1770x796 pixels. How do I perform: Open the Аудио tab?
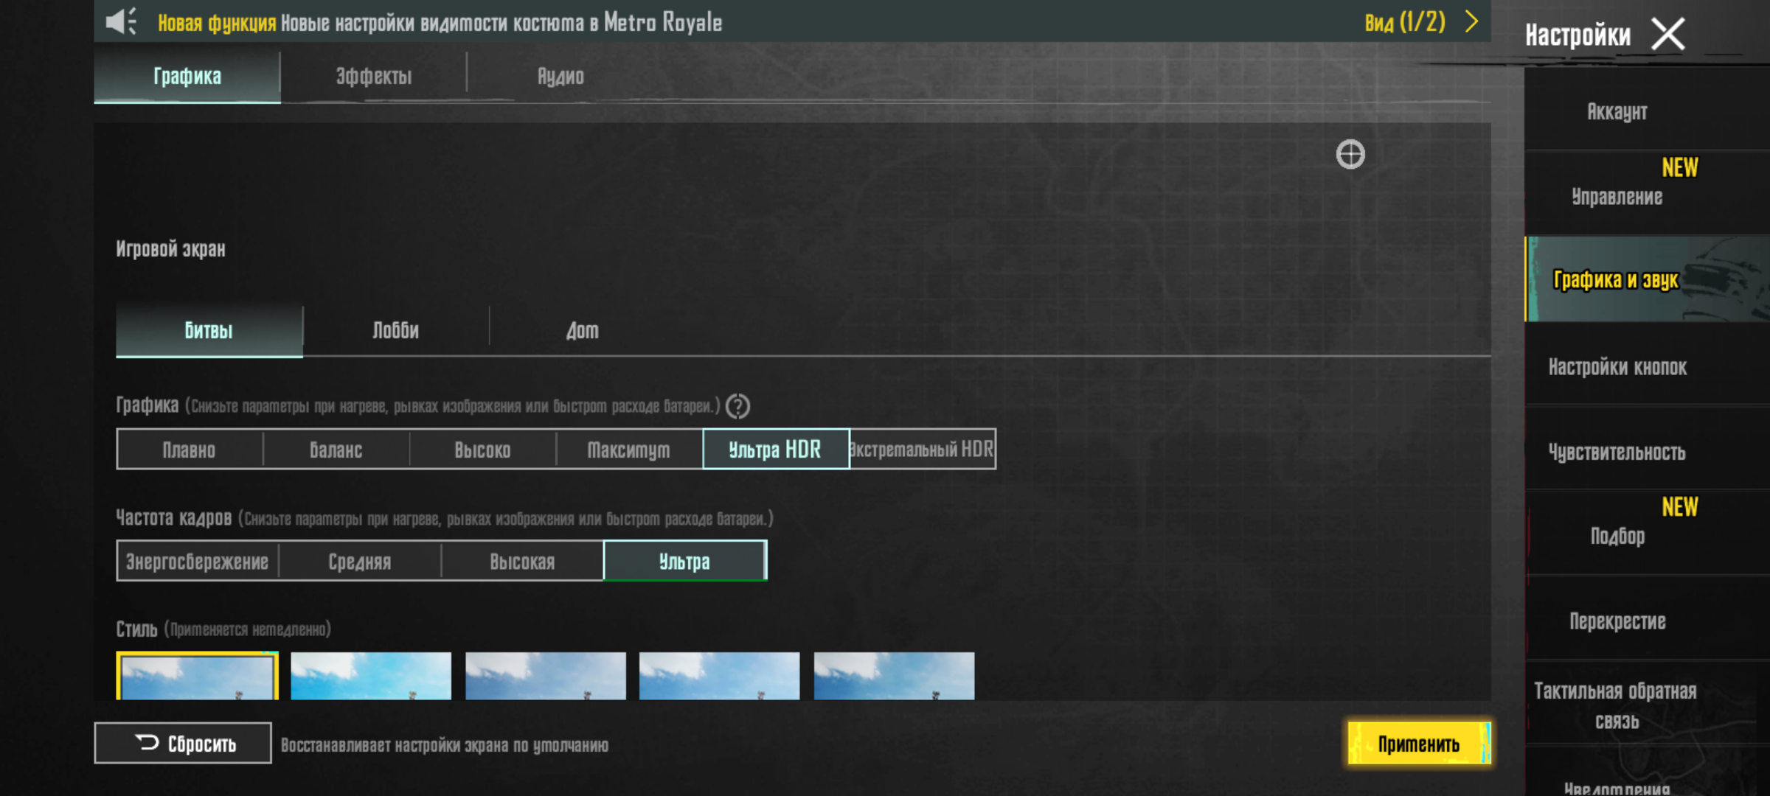(x=560, y=77)
